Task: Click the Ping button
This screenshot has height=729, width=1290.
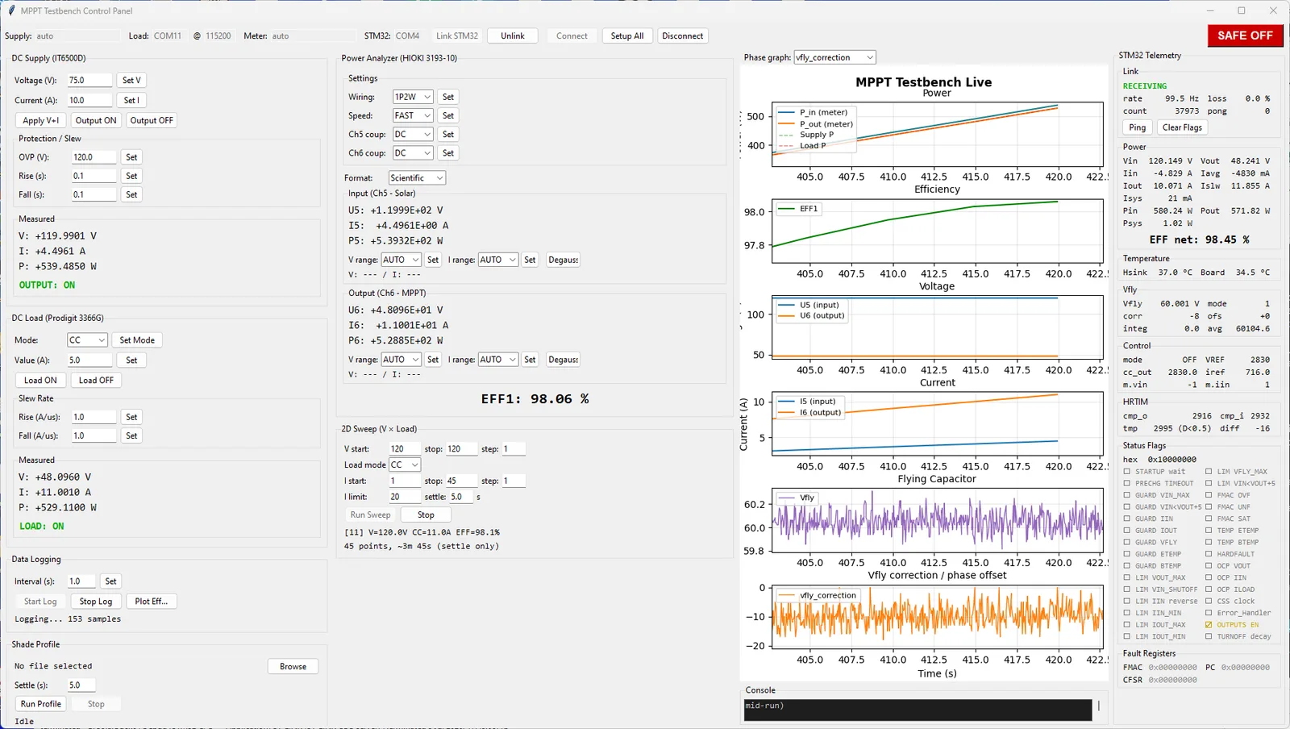Action: (x=1138, y=127)
